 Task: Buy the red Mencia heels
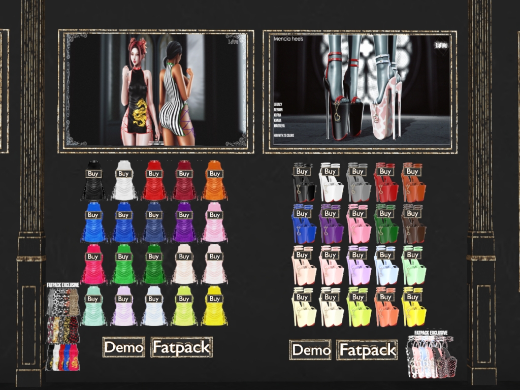(385, 172)
